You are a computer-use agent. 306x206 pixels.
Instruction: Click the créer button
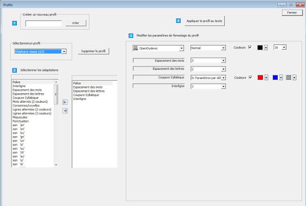pyautogui.click(x=76, y=23)
